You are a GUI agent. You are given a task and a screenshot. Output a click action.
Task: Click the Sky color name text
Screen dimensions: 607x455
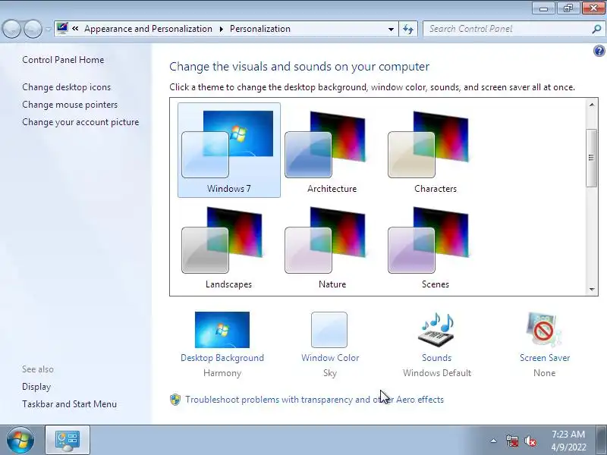(x=330, y=373)
